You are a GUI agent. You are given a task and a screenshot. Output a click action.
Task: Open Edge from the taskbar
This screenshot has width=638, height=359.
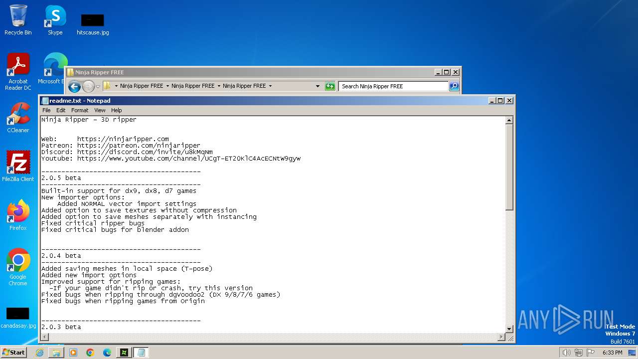pos(107,353)
